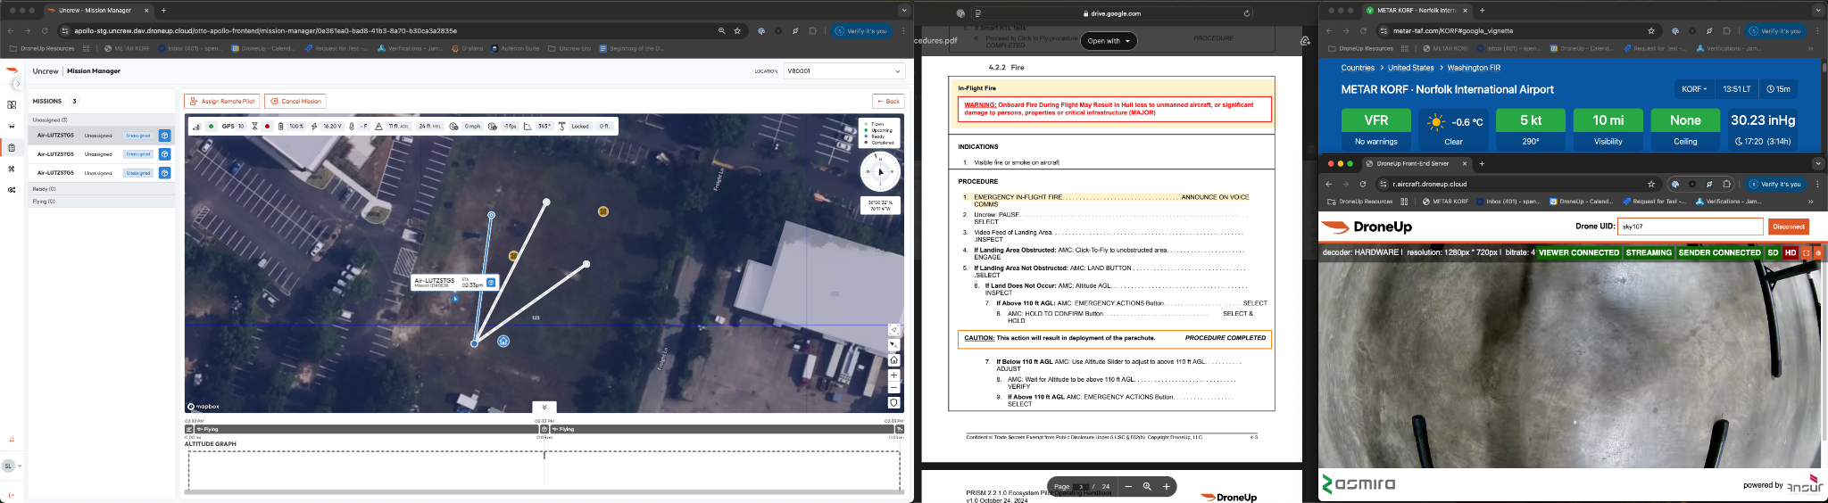Open the dashboard sidebar icon at top
1828x503 pixels.
tap(12, 104)
